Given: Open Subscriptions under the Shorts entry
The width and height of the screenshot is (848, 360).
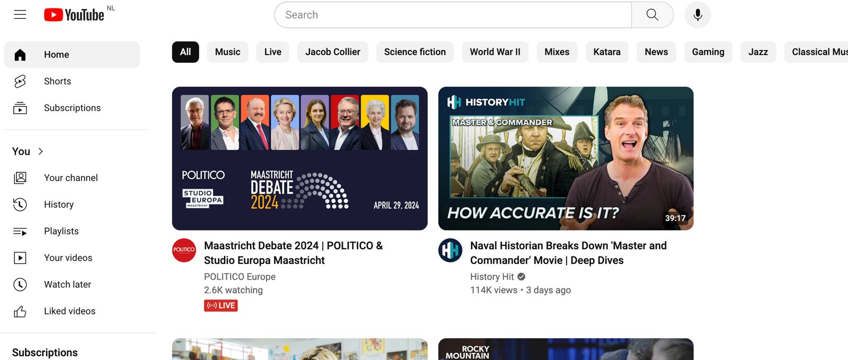Looking at the screenshot, I should (72, 108).
